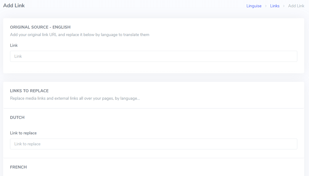This screenshot has height=176, width=309.
Task: Select the ORIGINAL SOURCE - ENGLISH heading
Action: coord(40,27)
